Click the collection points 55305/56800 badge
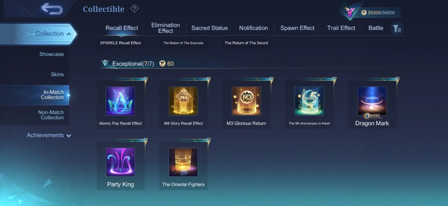 click(378, 13)
